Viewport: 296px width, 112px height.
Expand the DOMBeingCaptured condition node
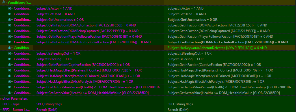(x=9, y=31)
